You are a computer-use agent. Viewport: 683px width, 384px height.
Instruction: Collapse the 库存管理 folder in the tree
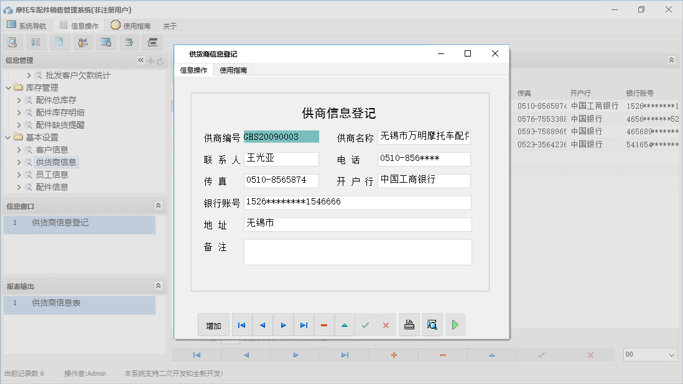tap(8, 88)
